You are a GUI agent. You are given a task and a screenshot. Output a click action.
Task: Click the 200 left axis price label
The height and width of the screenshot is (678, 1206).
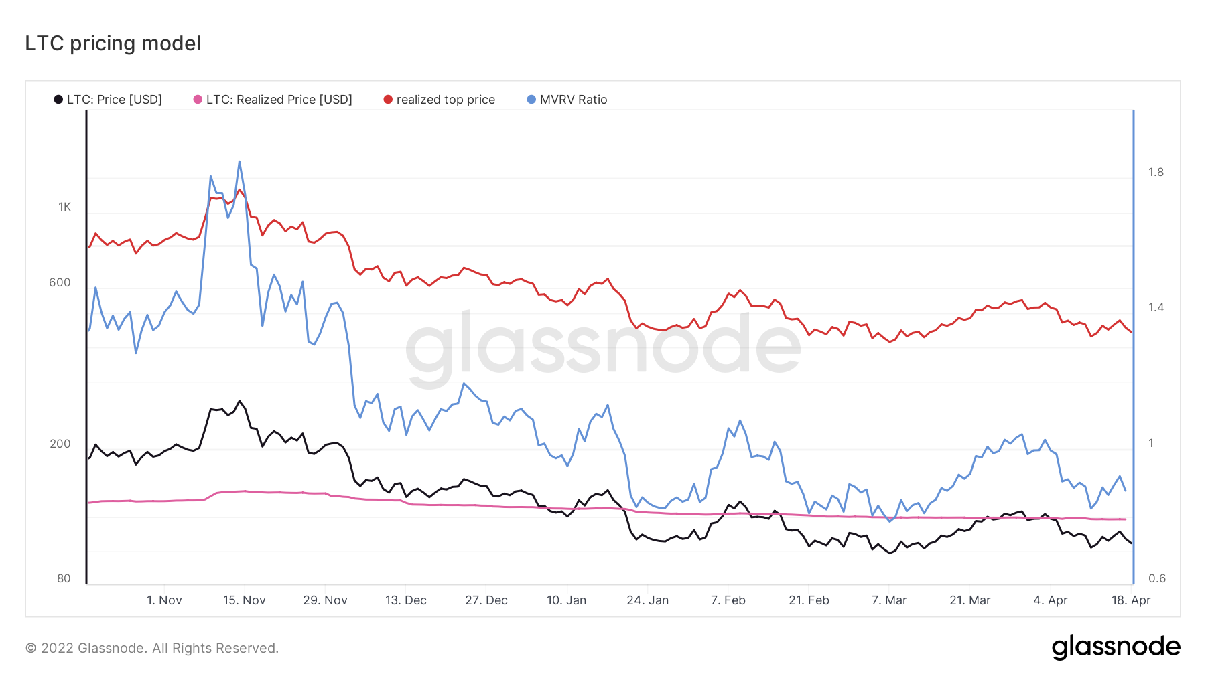(60, 444)
